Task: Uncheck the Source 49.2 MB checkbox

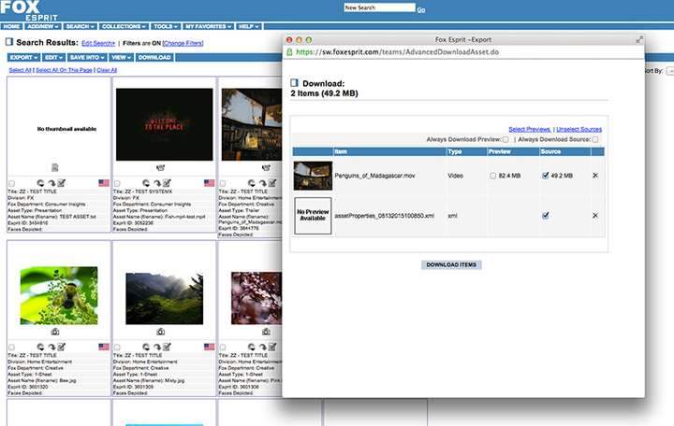Action: click(x=546, y=175)
